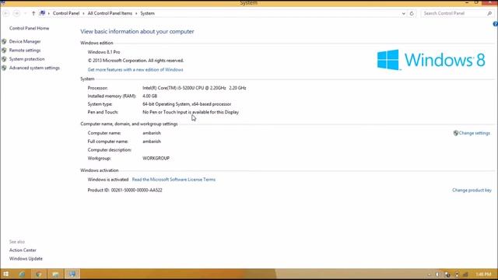Go back using the Back arrow
The width and height of the screenshot is (498, 280).
click(6, 13)
